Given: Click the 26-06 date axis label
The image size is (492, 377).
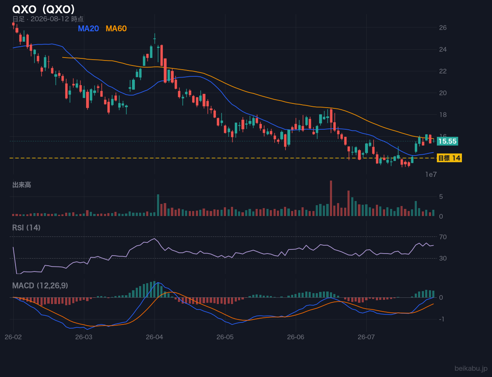Looking at the screenshot, I should coord(296,337).
